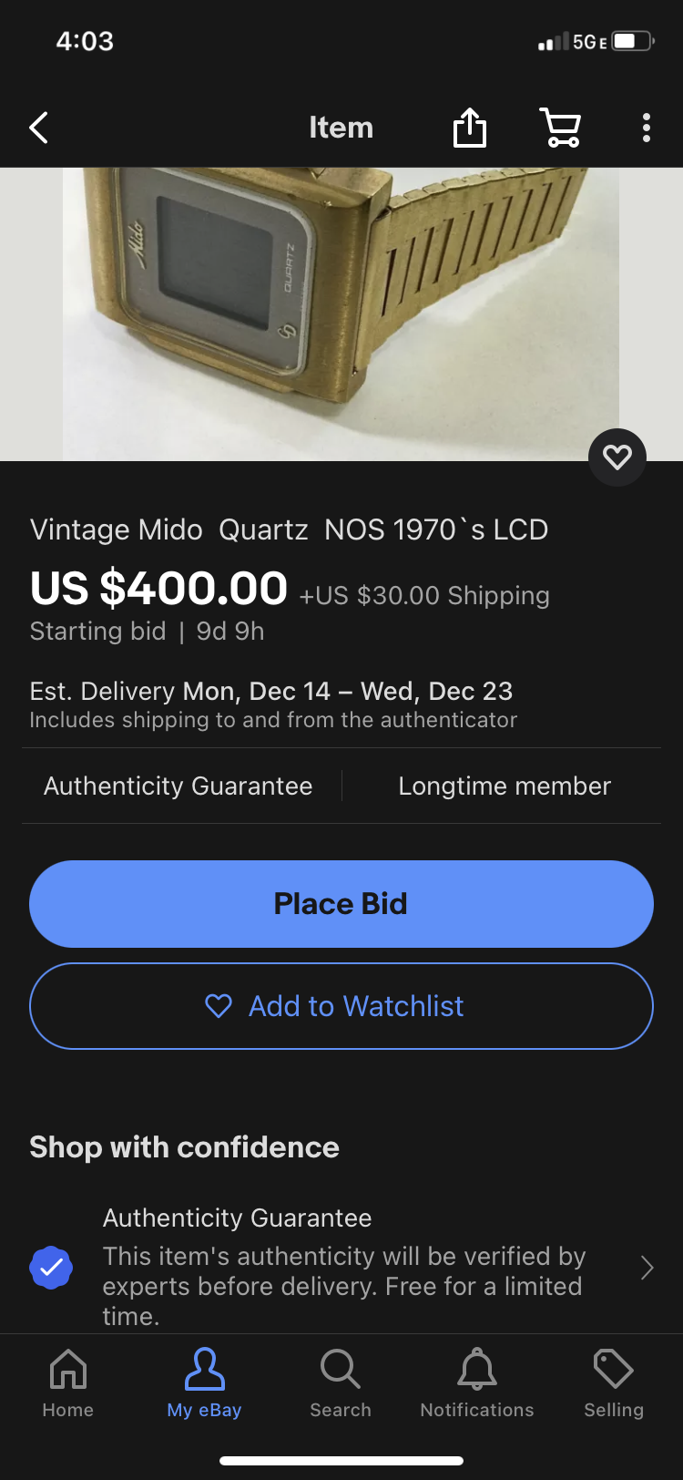Screen dimensions: 683x1480
Task: Tap the Authenticity Guarantee description text
Action: (x=343, y=1285)
